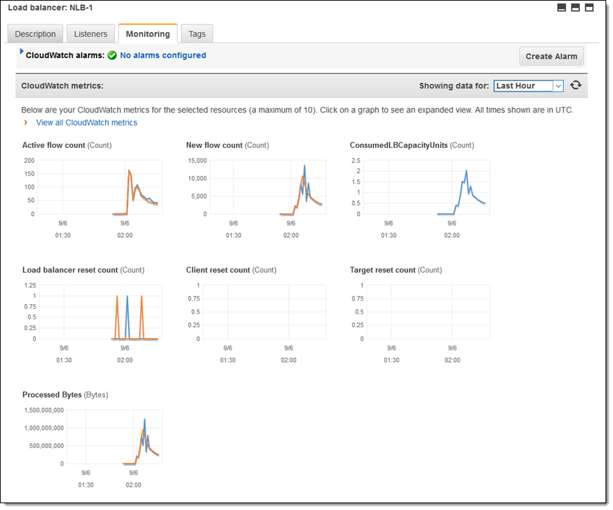The image size is (613, 510).
Task: Select the half-height panel layout icon
Action: point(576,7)
